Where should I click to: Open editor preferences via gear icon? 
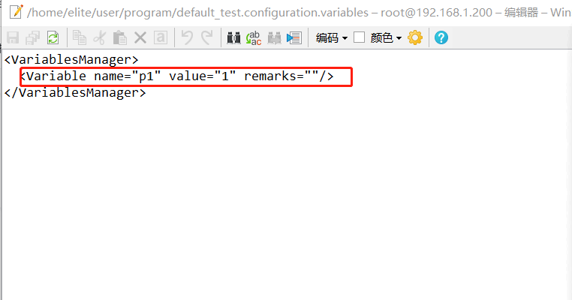[x=415, y=37]
